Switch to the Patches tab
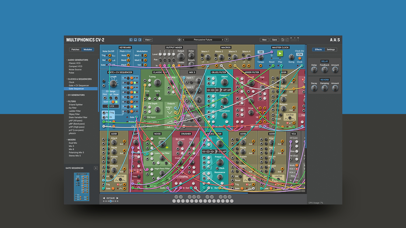 (75, 50)
